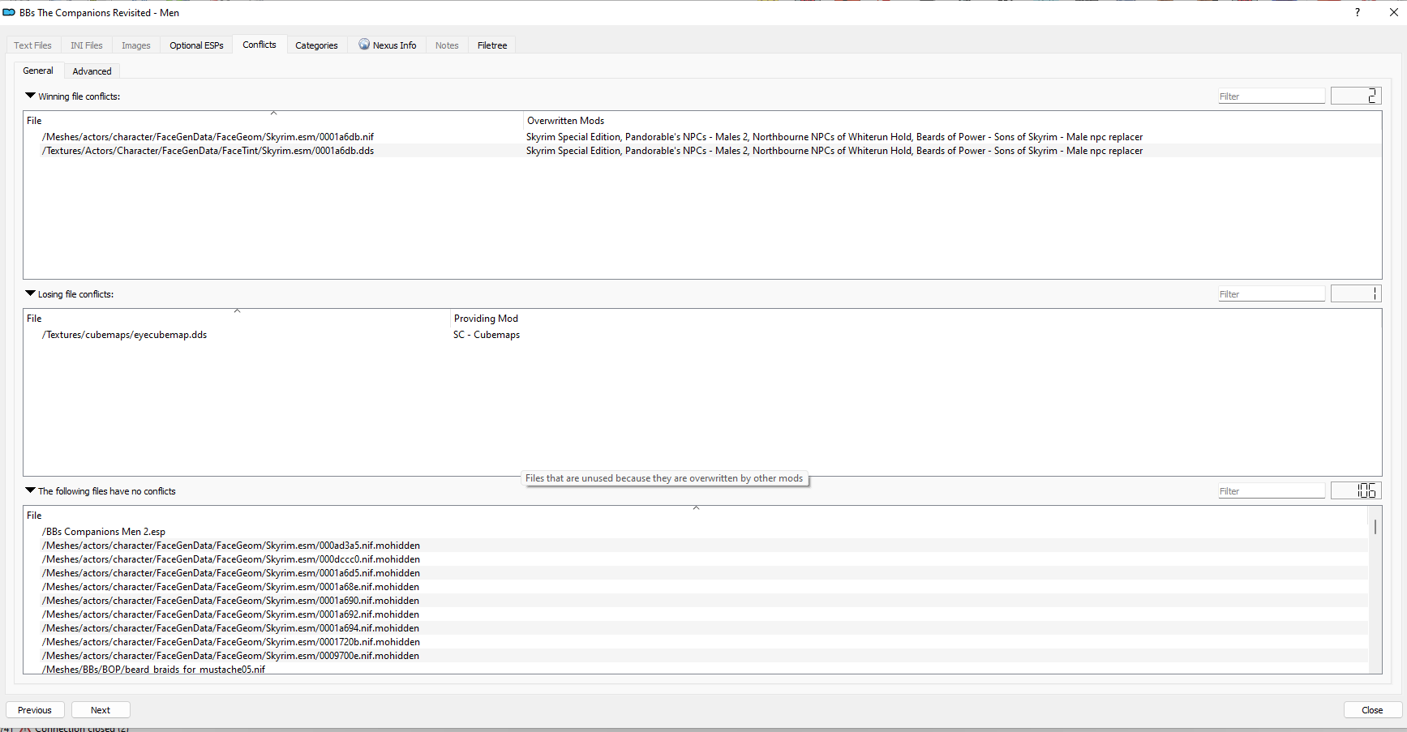Sort by Providing Mod column header

pyautogui.click(x=916, y=318)
